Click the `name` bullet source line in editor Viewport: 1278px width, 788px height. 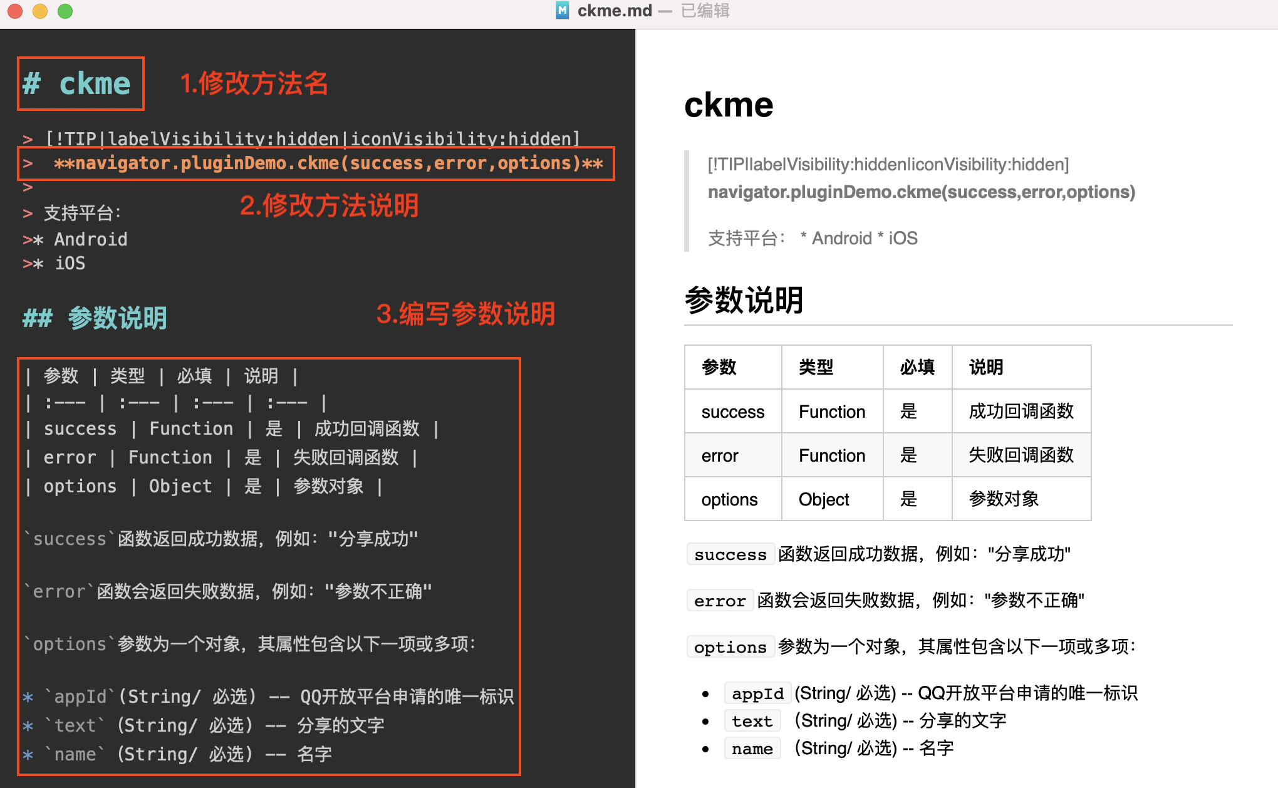[x=177, y=754]
